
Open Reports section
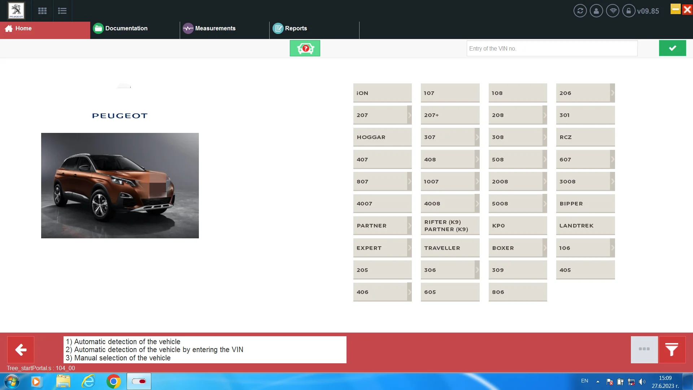tap(296, 28)
